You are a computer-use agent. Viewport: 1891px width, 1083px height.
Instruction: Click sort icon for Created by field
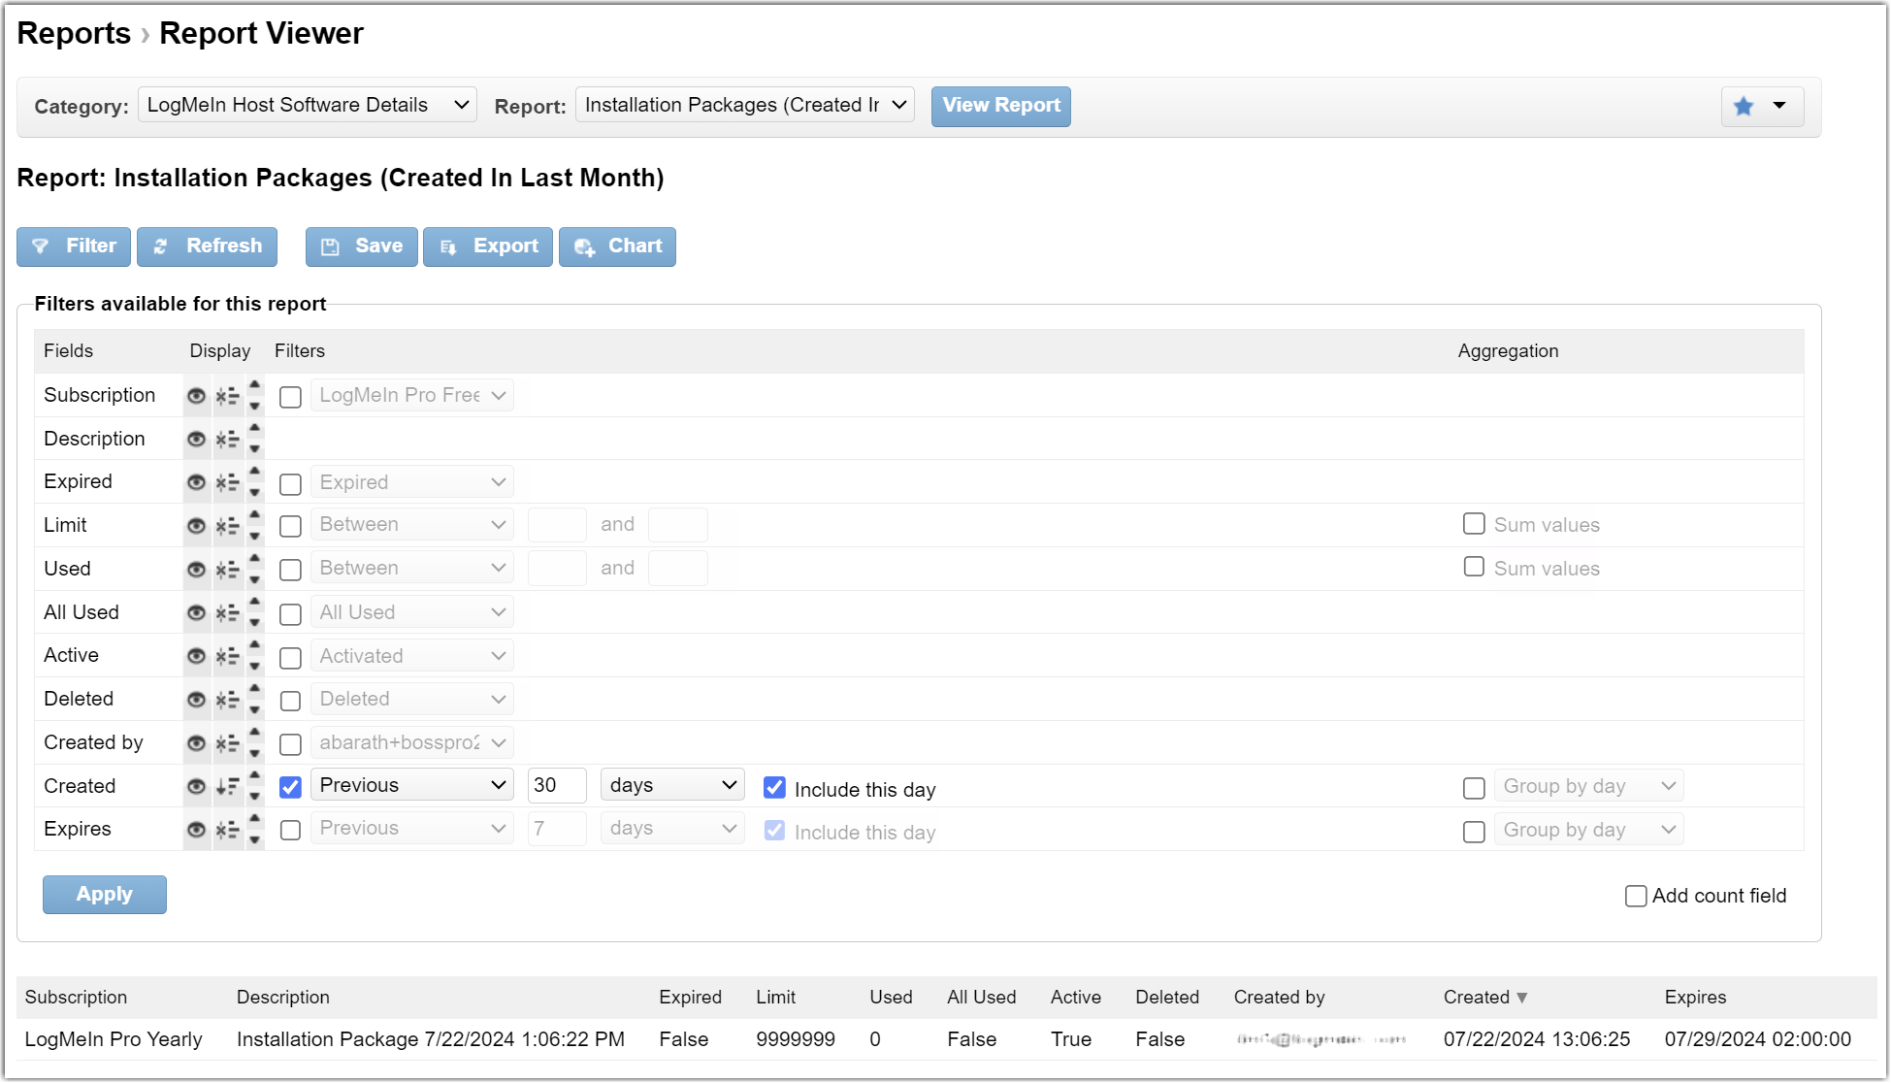pyautogui.click(x=227, y=743)
